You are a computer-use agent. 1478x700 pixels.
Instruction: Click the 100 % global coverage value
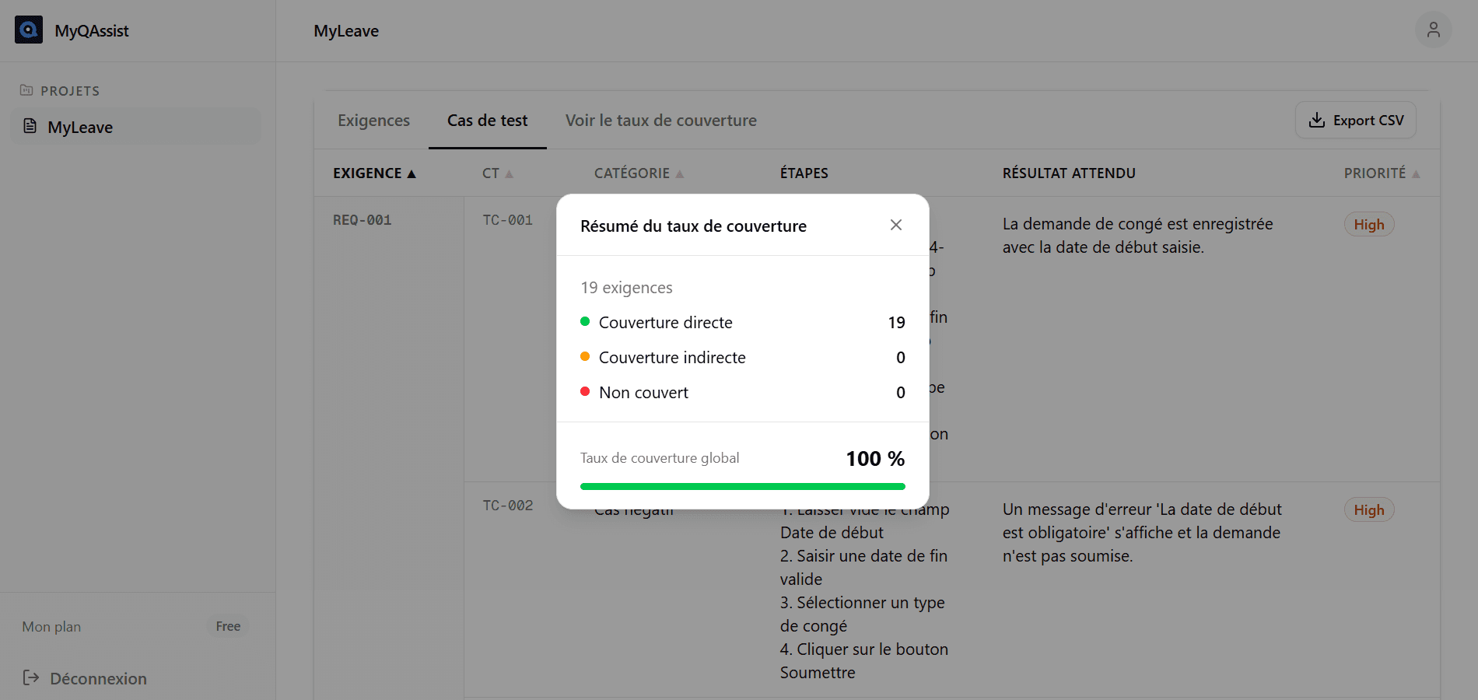click(x=875, y=459)
